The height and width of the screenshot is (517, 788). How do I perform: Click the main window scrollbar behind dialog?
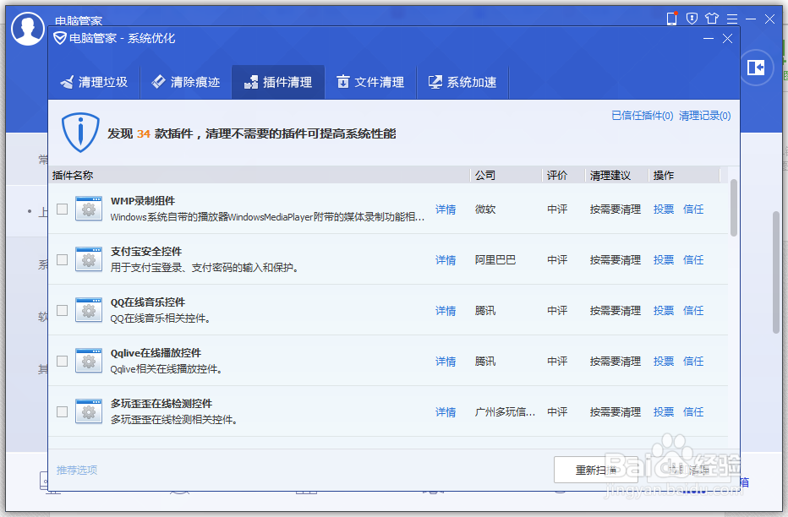(776, 273)
